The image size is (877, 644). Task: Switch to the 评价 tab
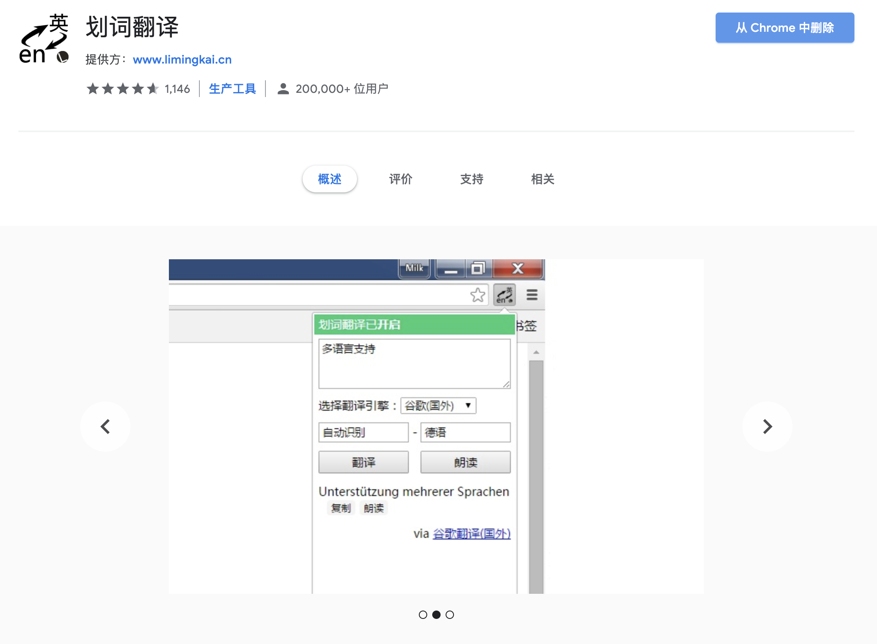click(x=400, y=179)
